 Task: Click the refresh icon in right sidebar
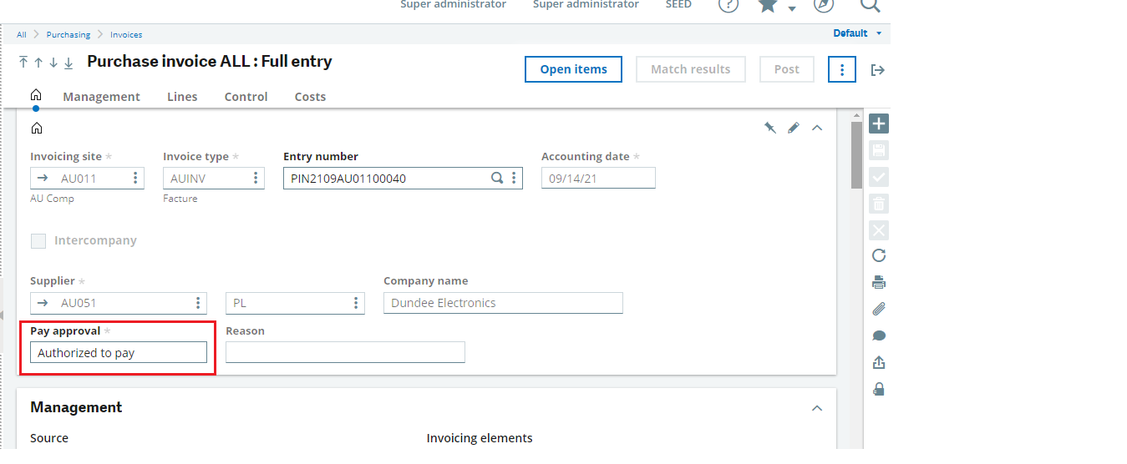coord(878,255)
